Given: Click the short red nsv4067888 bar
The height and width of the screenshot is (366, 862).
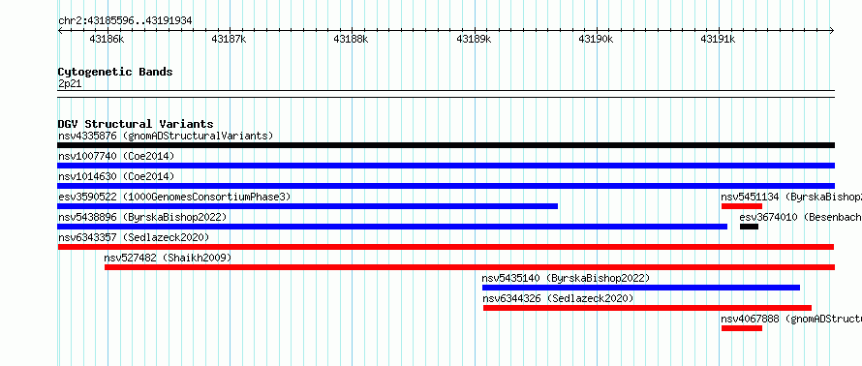Looking at the screenshot, I should [742, 328].
